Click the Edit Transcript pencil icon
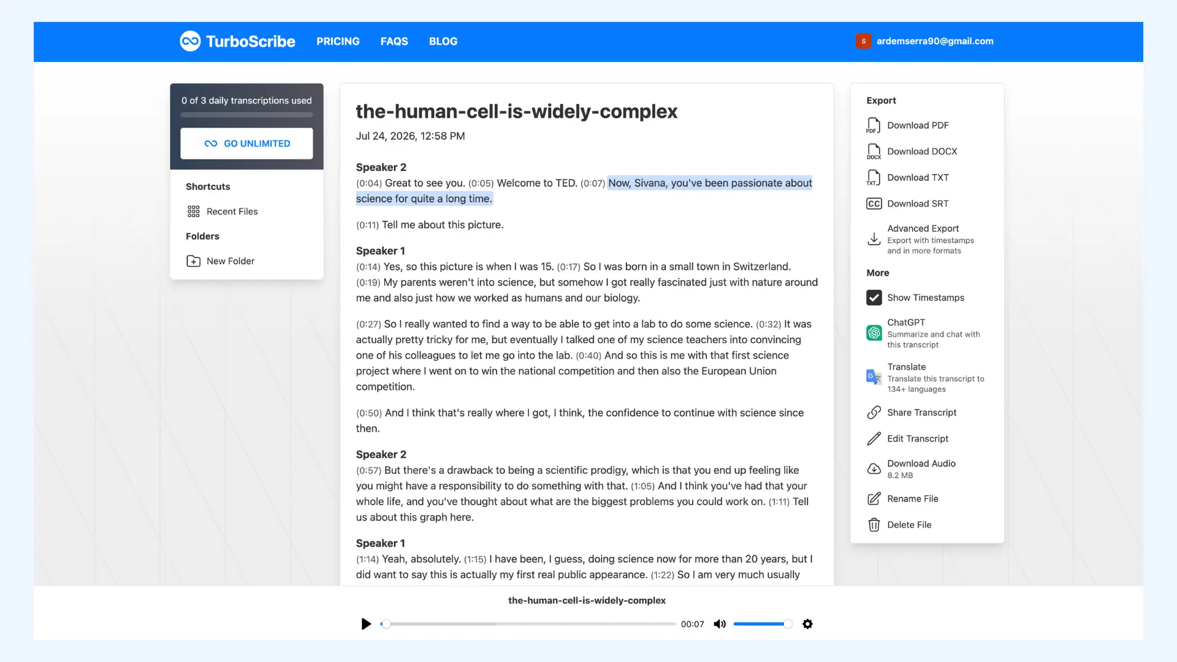Image resolution: width=1177 pixels, height=662 pixels. tap(874, 439)
